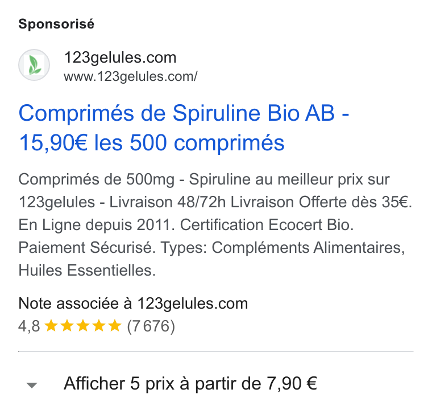Follow the 15,90€ les 500 comprimés title line
Screen dimensions: 432x418
point(152,143)
